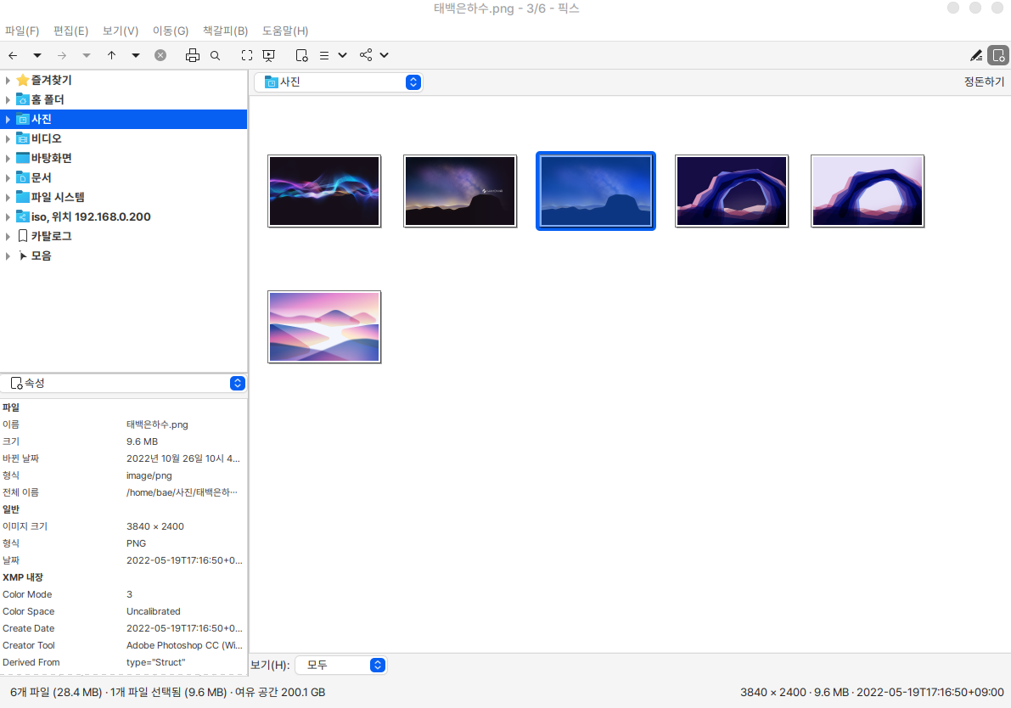The image size is (1011, 708).
Task: Toggle the edit file pencil button
Action: pos(976,55)
